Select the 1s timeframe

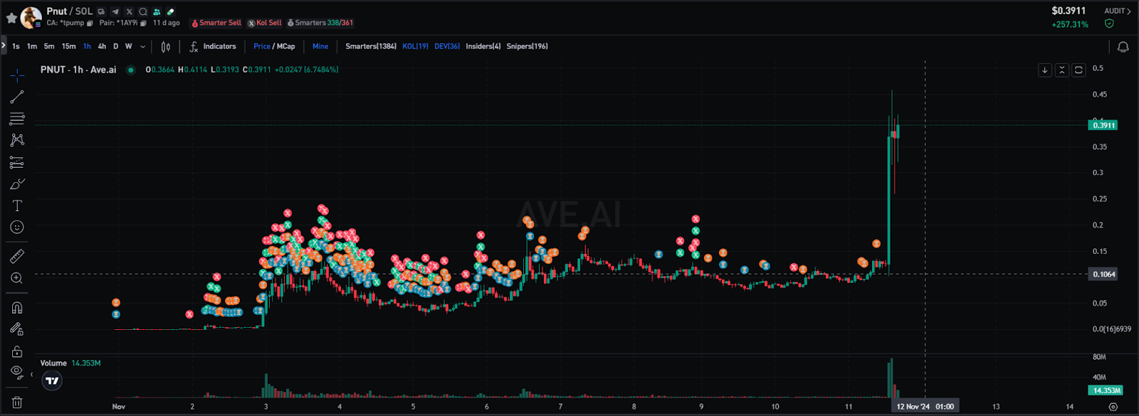[x=16, y=46]
